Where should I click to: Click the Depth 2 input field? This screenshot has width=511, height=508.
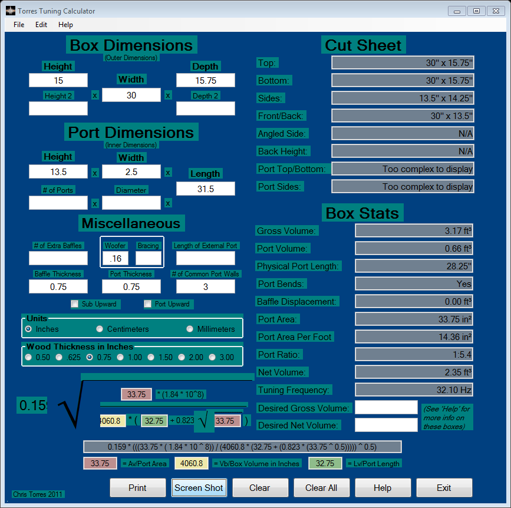point(206,108)
